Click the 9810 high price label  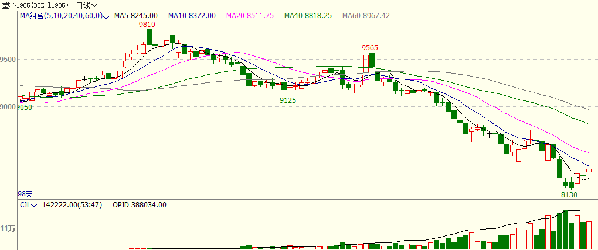point(147,25)
